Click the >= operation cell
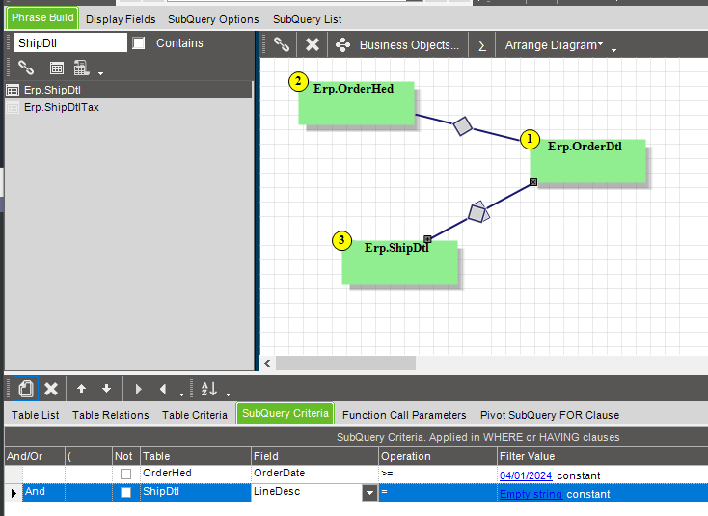Screen dimensions: 708x516 [438, 474]
